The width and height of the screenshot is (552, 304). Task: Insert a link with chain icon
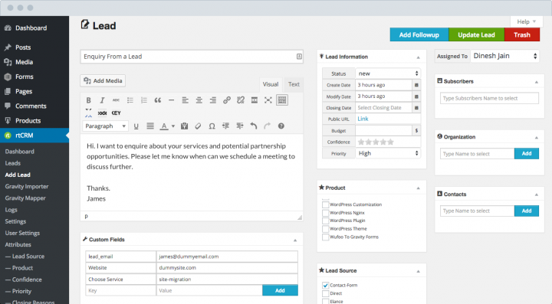tap(227, 100)
